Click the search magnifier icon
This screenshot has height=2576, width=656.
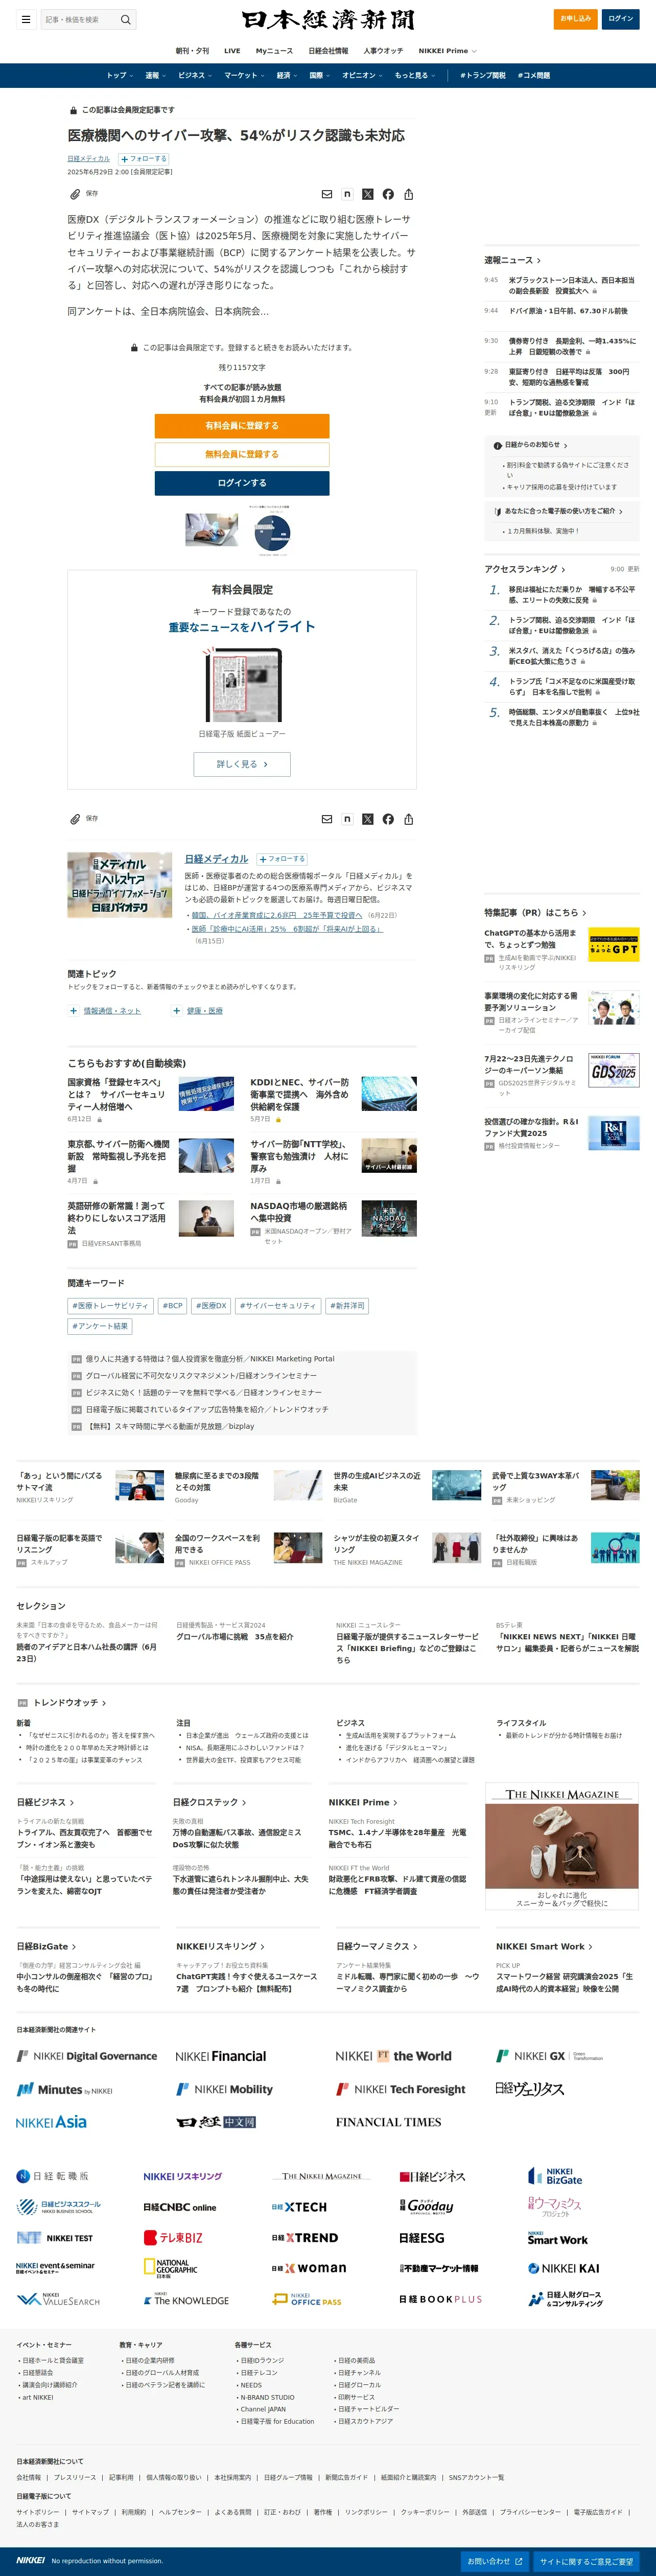coord(126,19)
